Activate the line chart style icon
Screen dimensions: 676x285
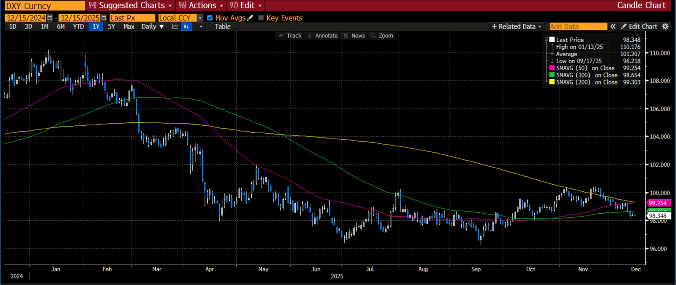[174, 26]
